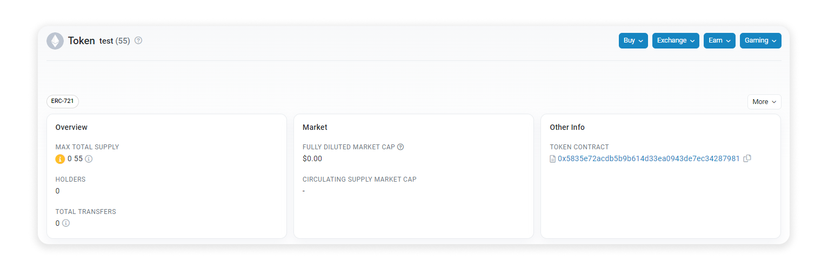This screenshot has height=270, width=828.
Task: Expand the Exchange dropdown menu
Action: click(x=676, y=40)
